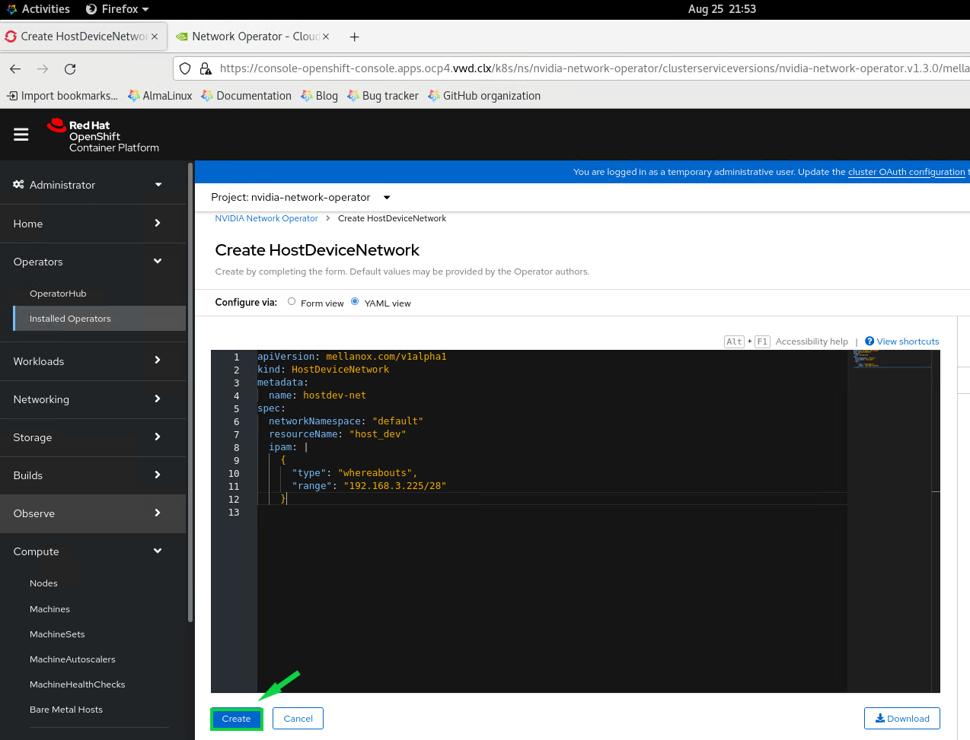
Task: Place cursor on line 4 hostdev-net
Action: tap(334, 395)
